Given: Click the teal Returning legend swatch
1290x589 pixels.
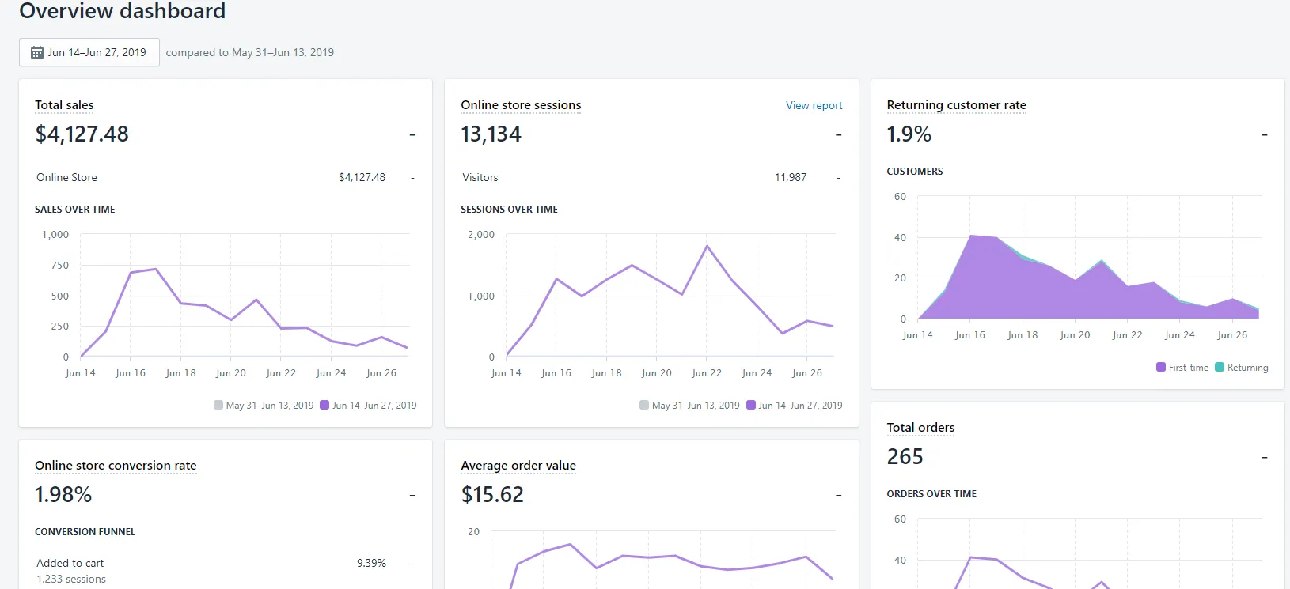Looking at the screenshot, I should 1220,367.
